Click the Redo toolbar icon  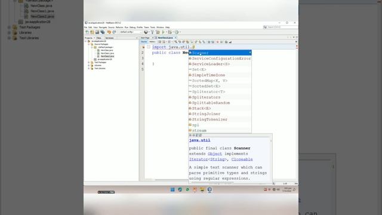pos(114,32)
